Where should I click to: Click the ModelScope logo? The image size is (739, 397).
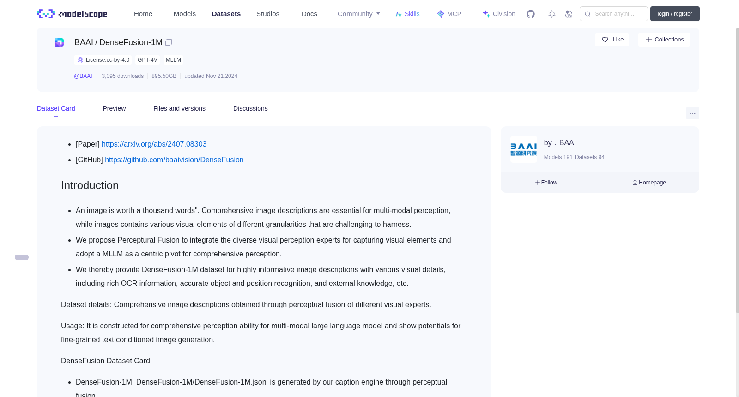point(73,14)
